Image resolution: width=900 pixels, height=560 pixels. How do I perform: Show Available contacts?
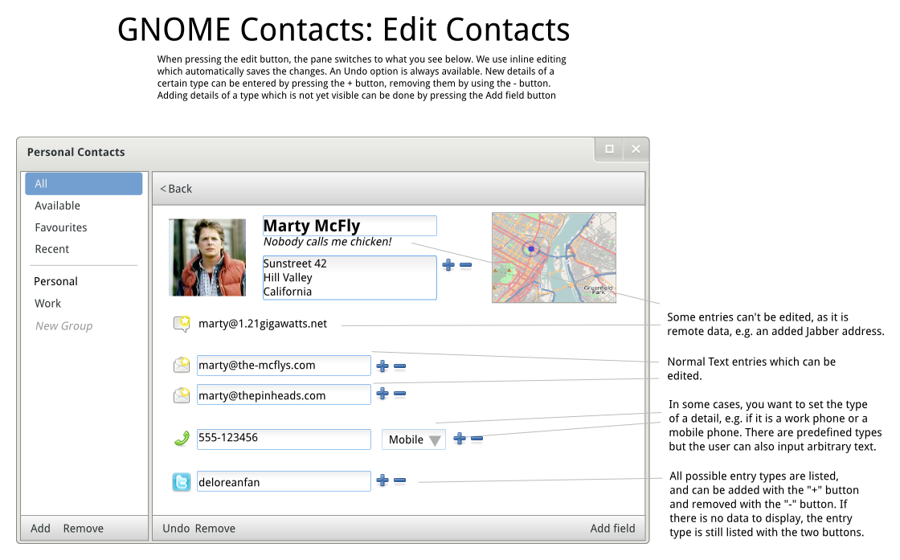[57, 206]
